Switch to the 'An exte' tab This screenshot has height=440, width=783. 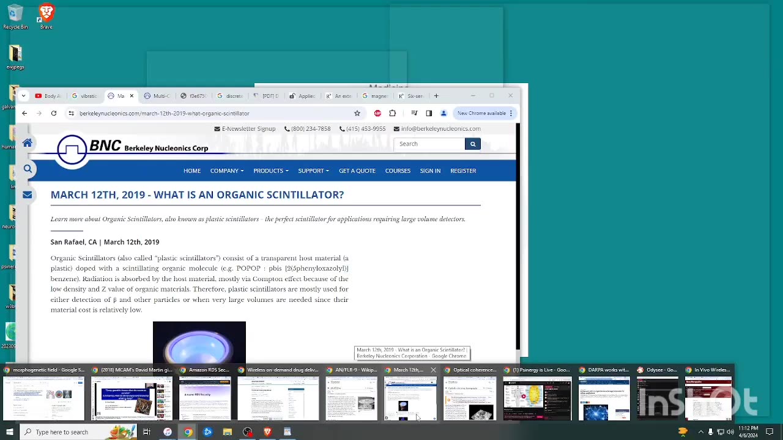339,96
